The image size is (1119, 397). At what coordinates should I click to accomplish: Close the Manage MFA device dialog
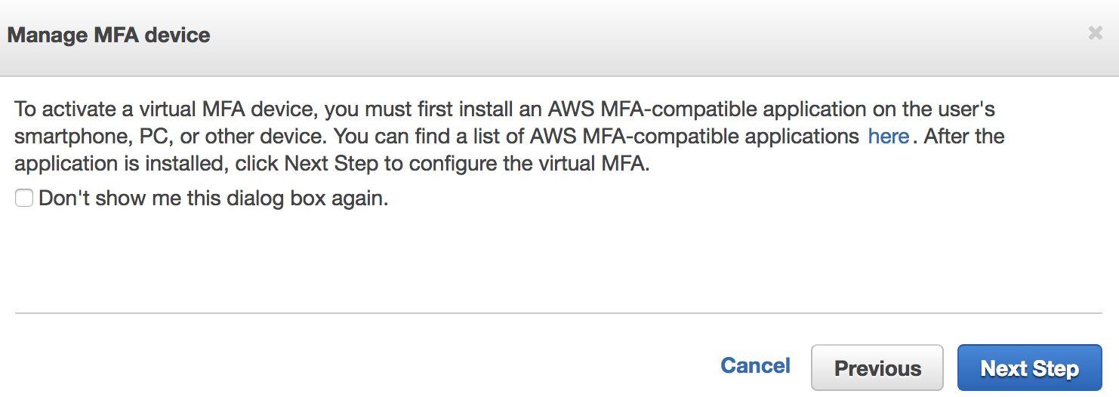(1095, 34)
